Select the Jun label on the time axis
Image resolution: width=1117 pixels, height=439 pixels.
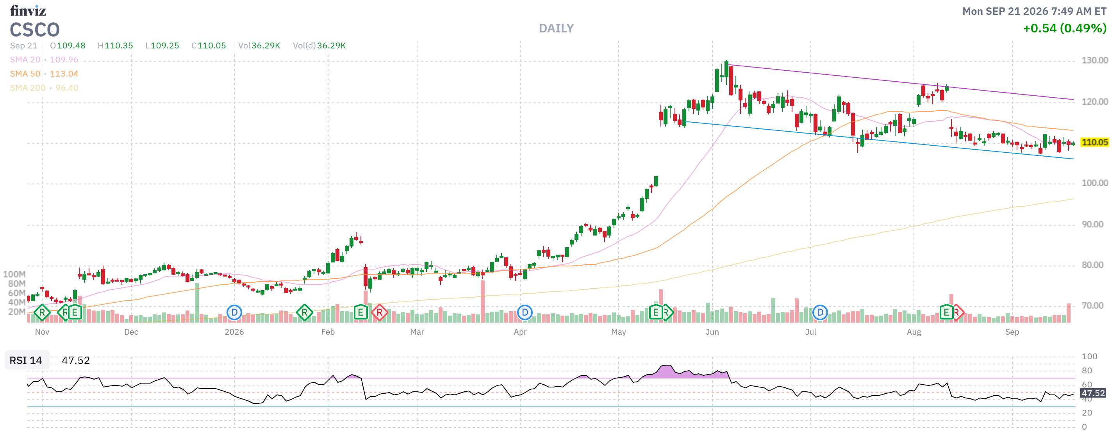point(712,332)
